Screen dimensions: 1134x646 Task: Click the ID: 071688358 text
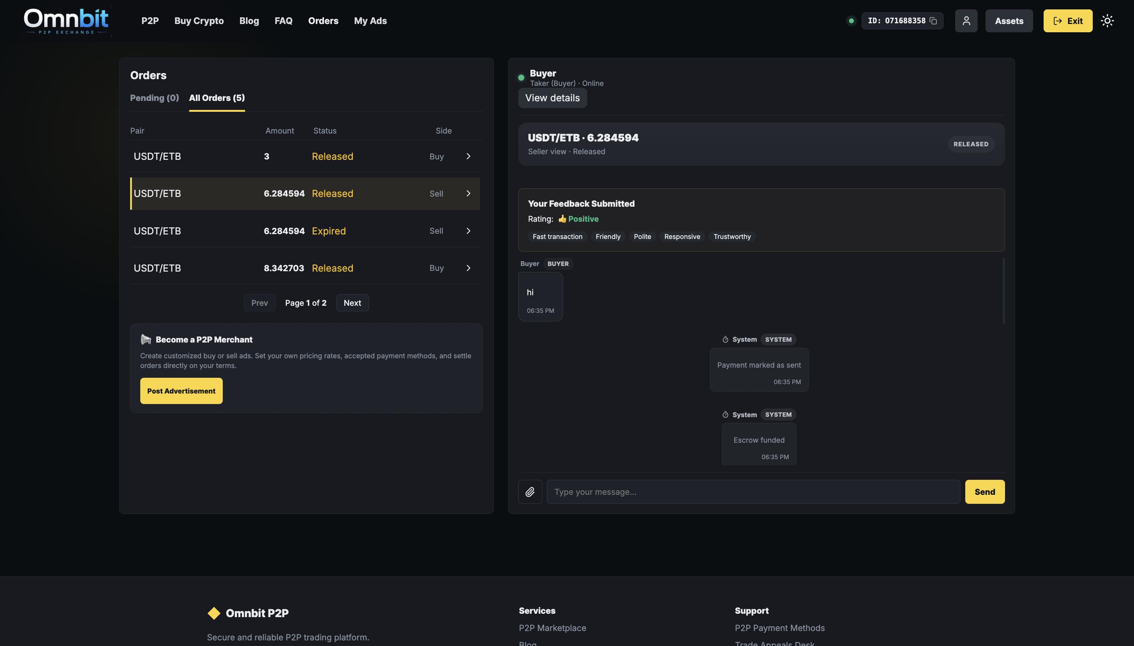click(x=896, y=21)
